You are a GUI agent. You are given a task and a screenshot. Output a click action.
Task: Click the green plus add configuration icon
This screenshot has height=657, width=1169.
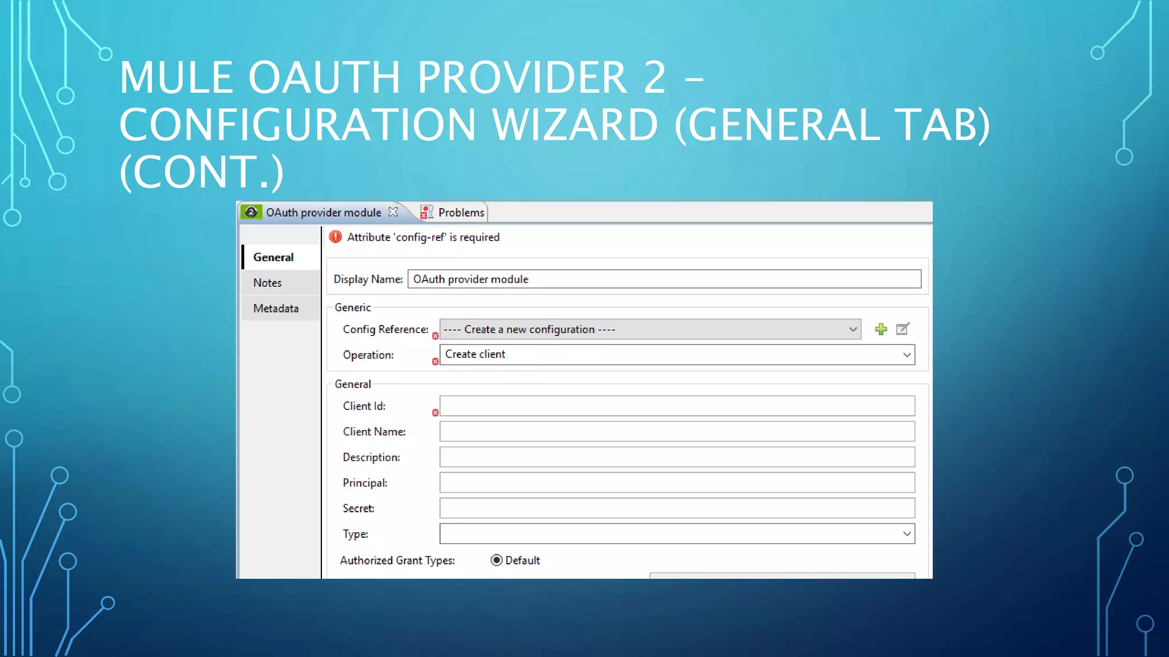[881, 329]
